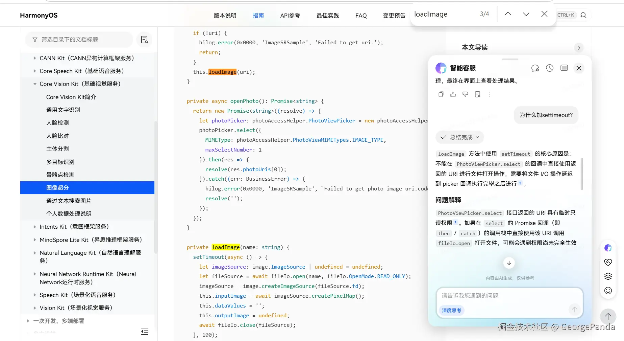Expand the 总结完成 summary dropdown
This screenshot has width=624, height=341.
460,137
